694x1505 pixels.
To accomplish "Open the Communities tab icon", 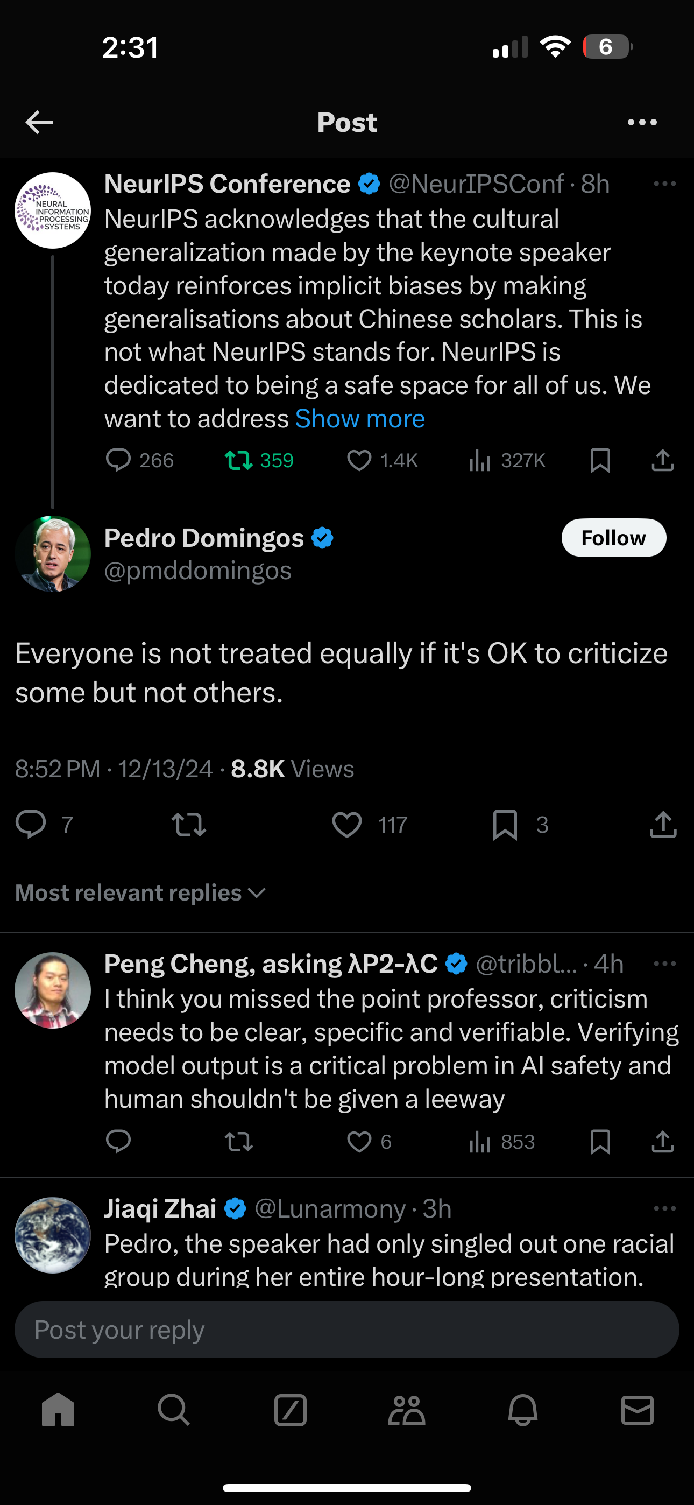I will 407,1410.
